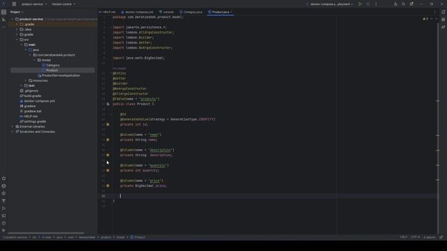The height and width of the screenshot is (251, 447).
Task: Open the Gradle tool window
Action: (x=444, y=27)
